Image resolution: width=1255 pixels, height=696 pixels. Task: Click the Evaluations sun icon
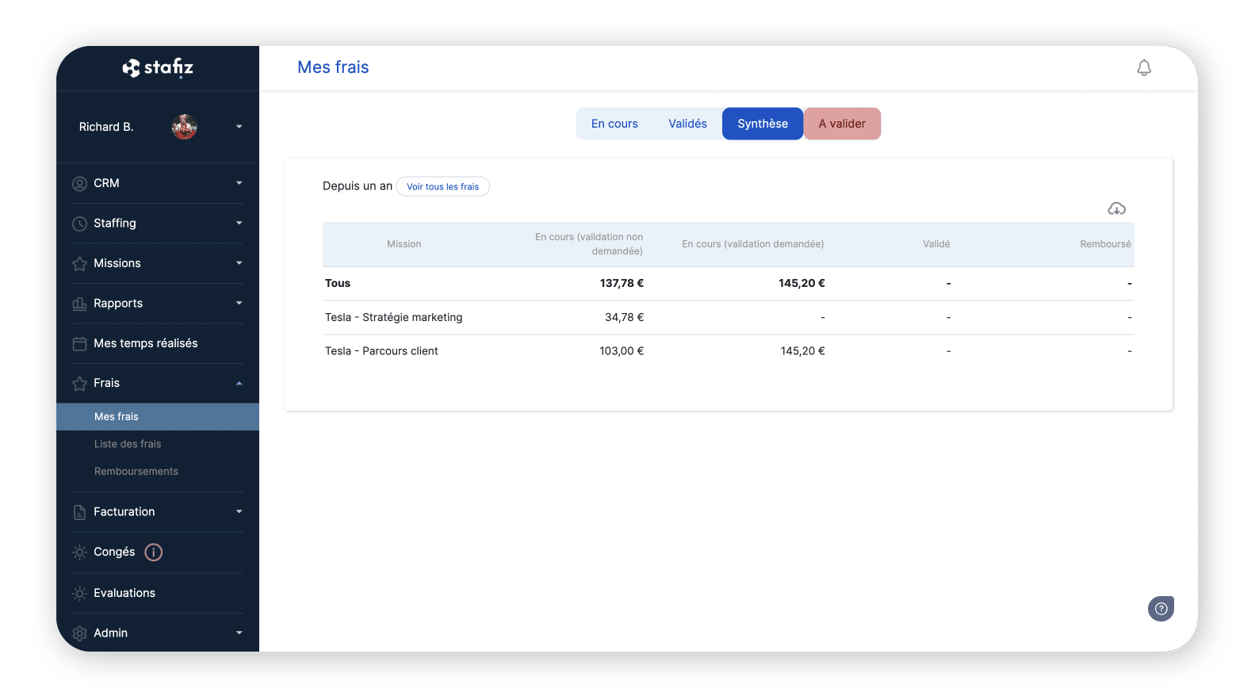click(x=79, y=594)
